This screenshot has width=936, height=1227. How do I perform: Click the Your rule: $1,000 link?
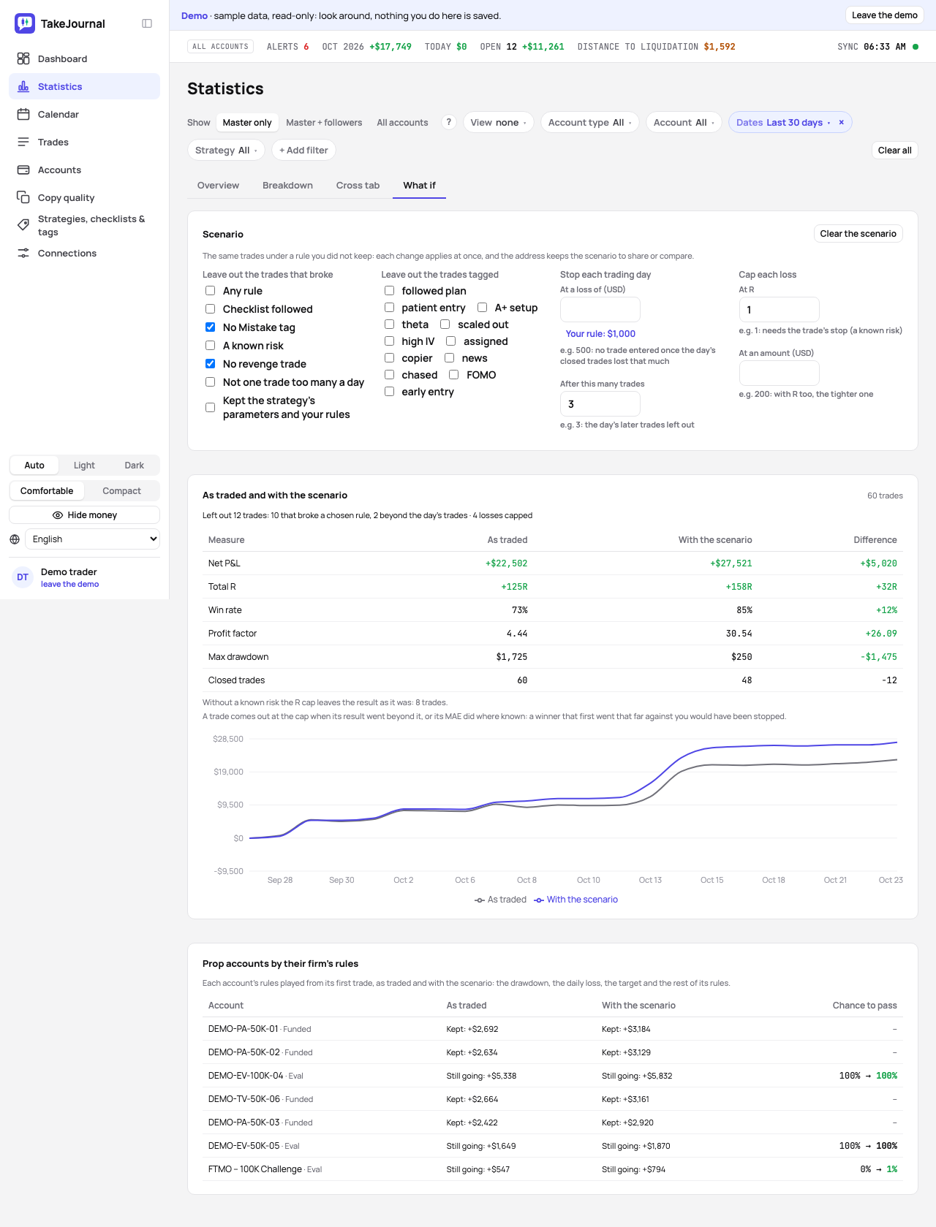click(x=600, y=334)
